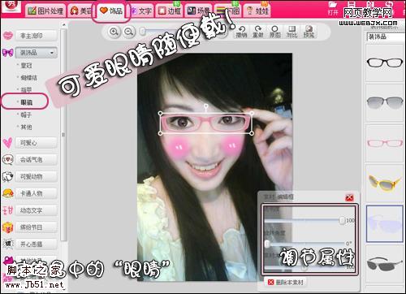Click the comic burst icon beside 开心恶搞
The height and width of the screenshot is (294, 406).
(7, 244)
